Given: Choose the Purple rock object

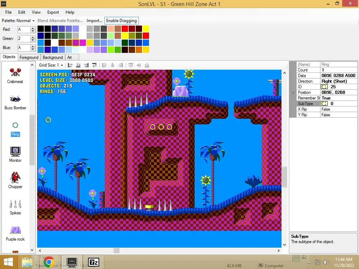Looking at the screenshot, I should (15, 234).
